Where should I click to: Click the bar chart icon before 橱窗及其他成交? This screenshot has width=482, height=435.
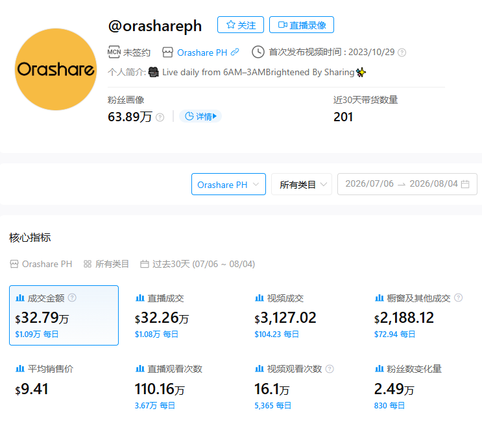(379, 298)
